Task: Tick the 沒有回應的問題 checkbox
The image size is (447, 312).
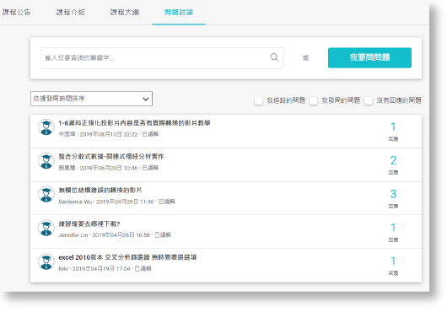Action: tap(368, 100)
